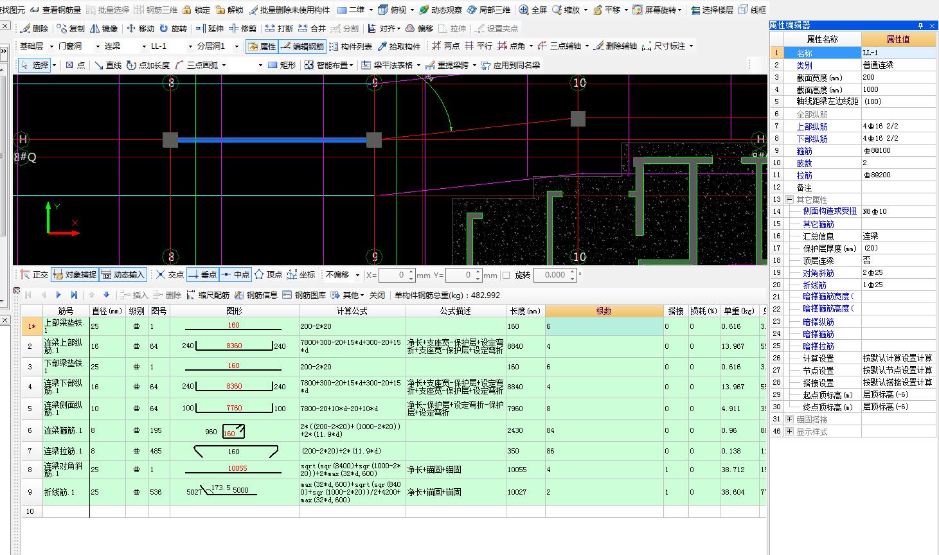Open the 钢筋三维 view tool
Screen dimensions: 939x555
point(156,10)
